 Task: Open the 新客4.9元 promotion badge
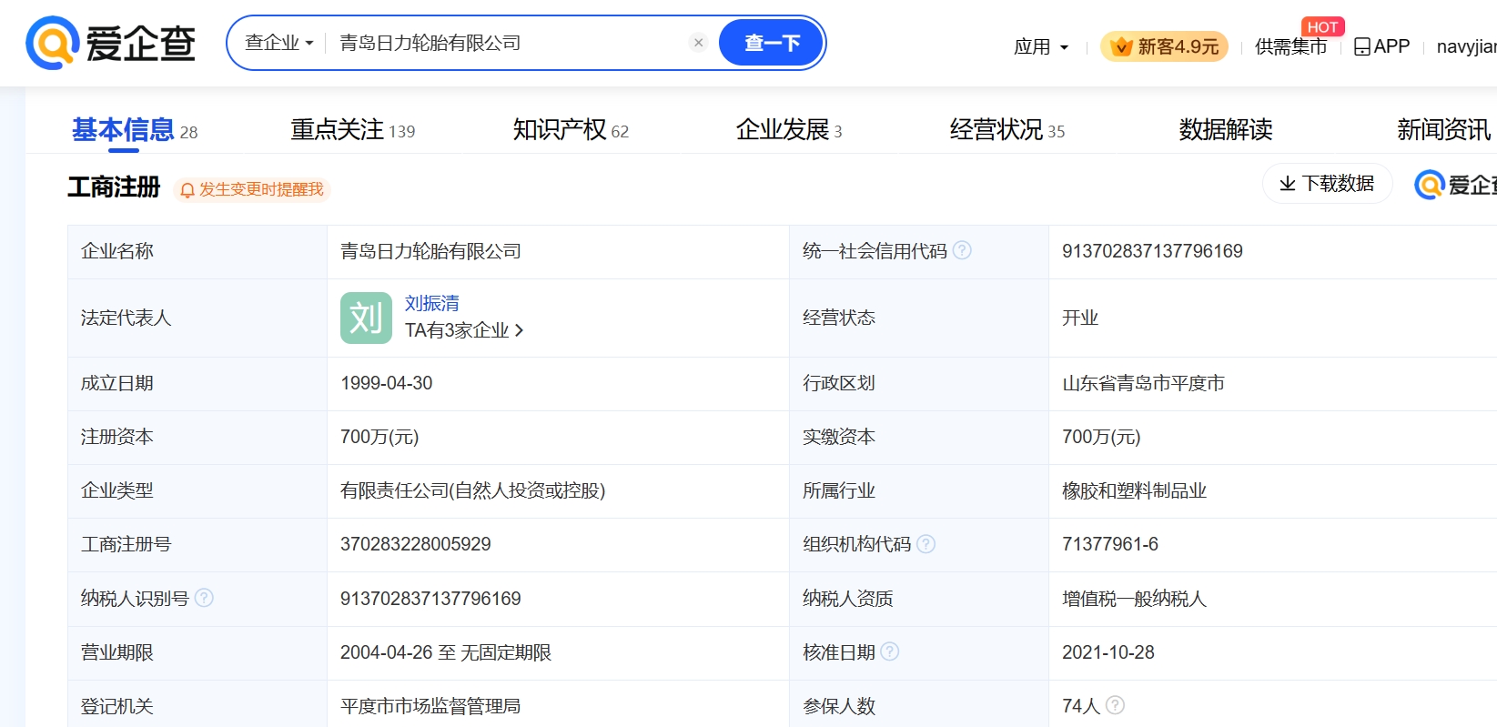coord(1165,46)
